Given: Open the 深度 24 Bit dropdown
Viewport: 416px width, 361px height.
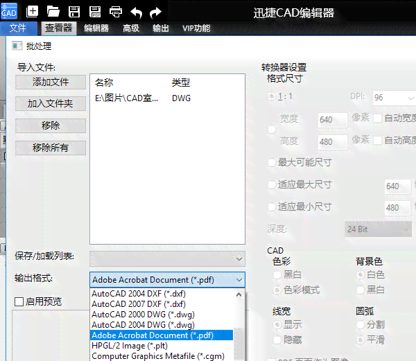Looking at the screenshot, I should click(378, 229).
